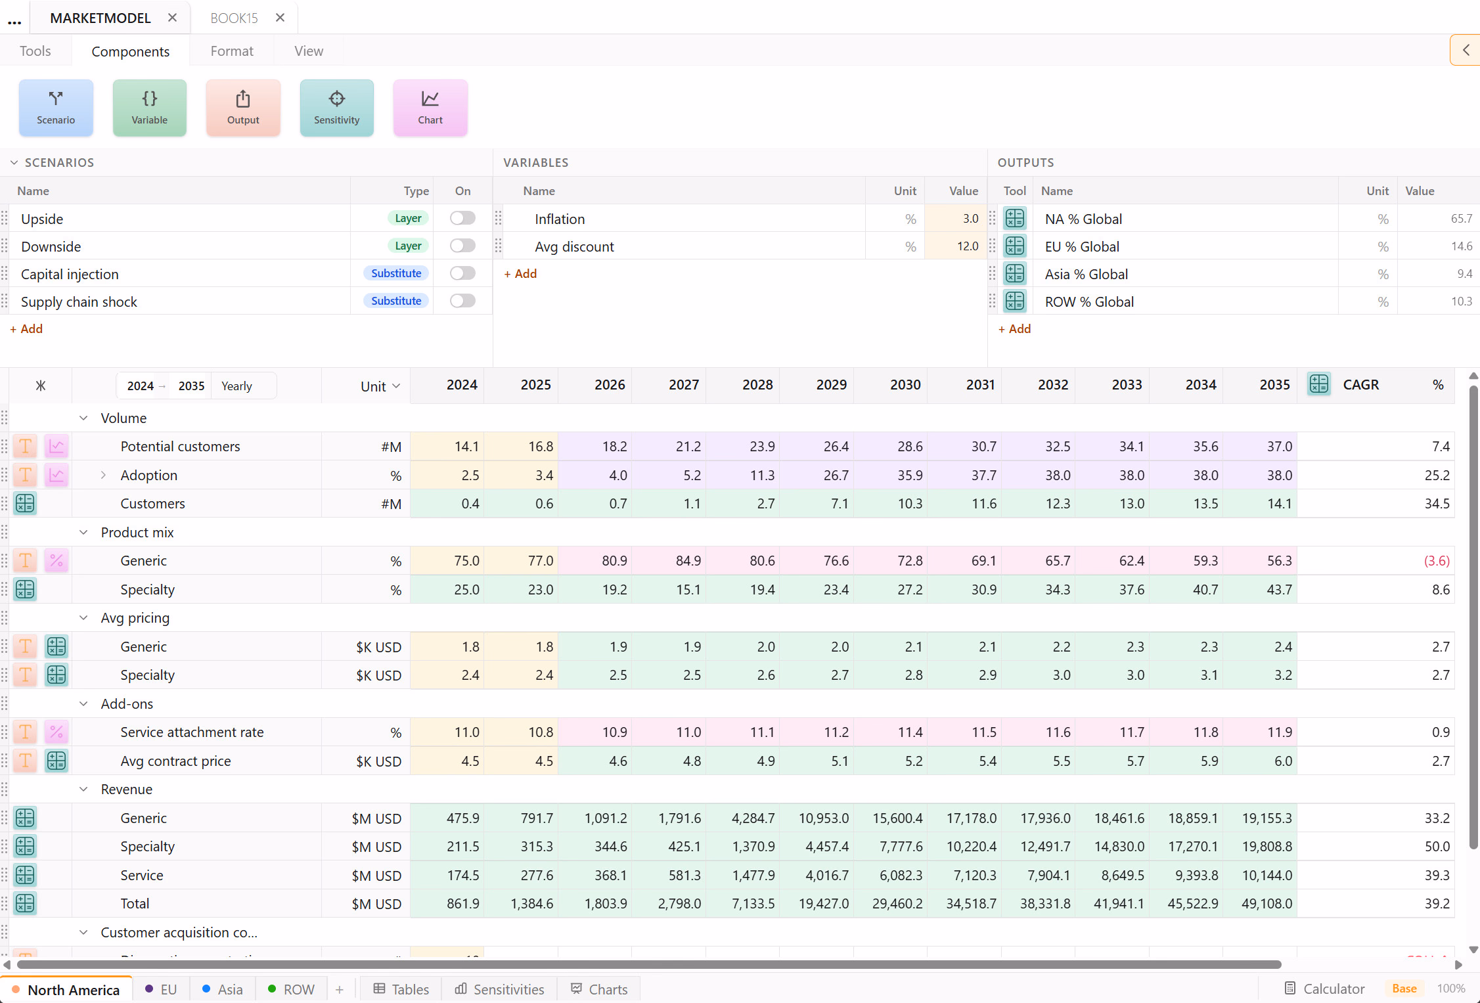Viewport: 1480px width, 1003px height.
Task: Click the collapse-all icon in grid header
Action: [41, 386]
